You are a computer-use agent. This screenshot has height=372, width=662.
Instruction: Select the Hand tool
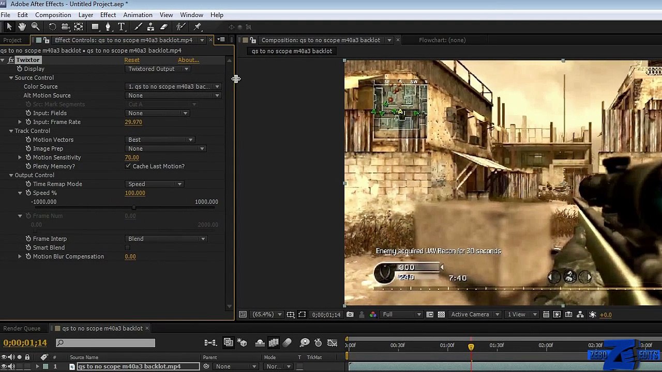[x=22, y=27]
